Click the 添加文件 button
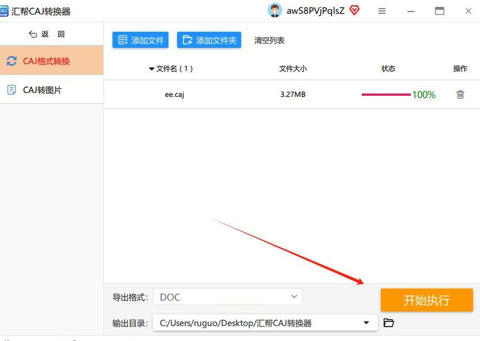Viewport: 480px width, 341px height. 141,40
